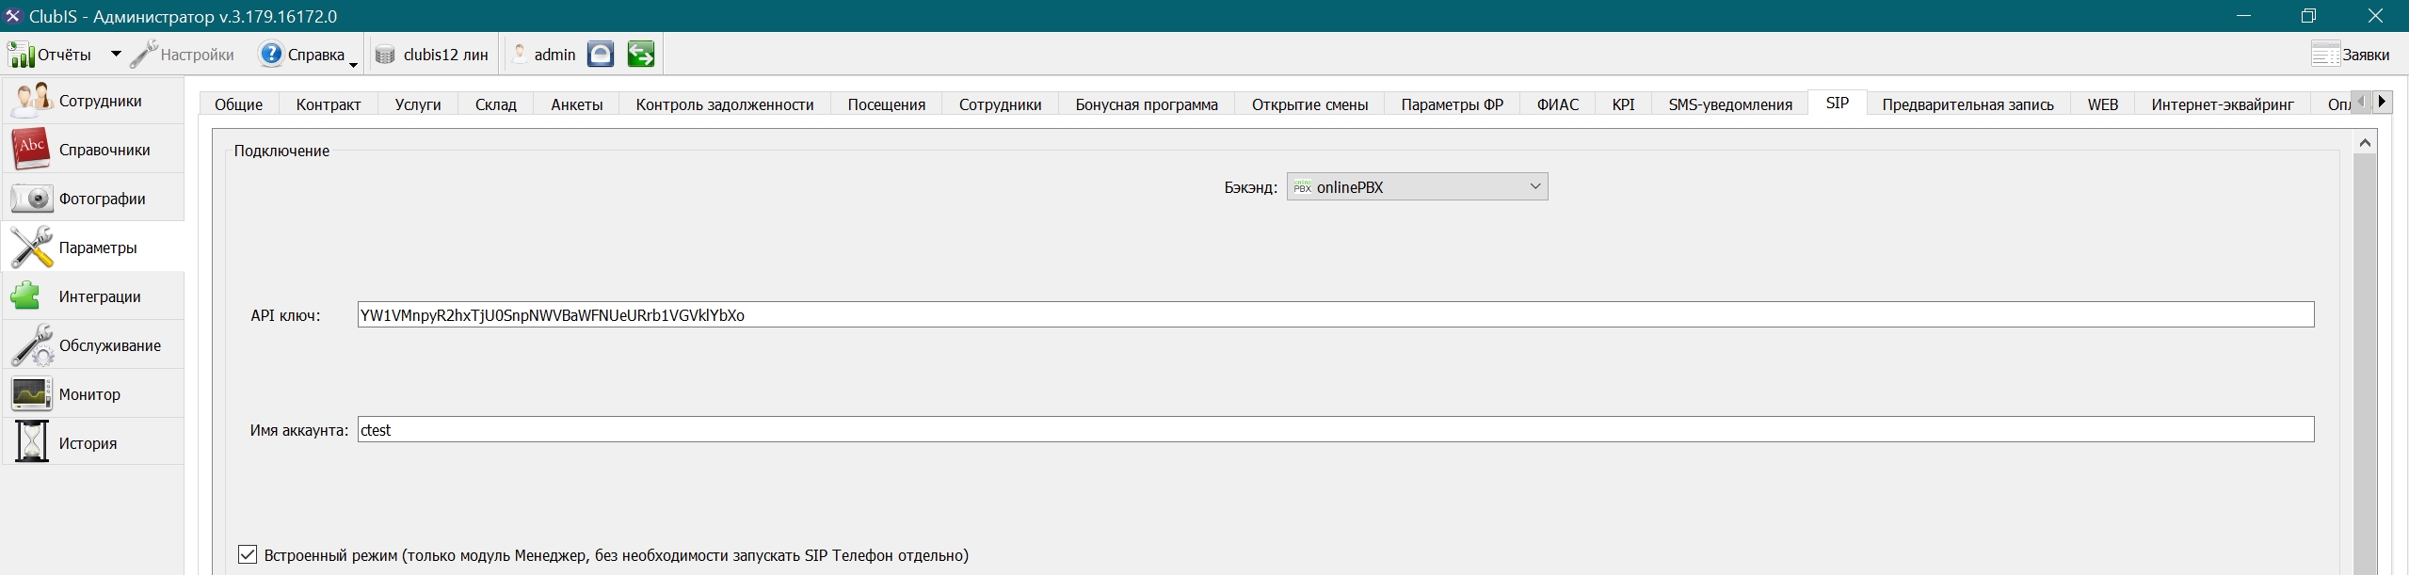Viewport: 2409px width, 575px height.
Task: Switch to the Контракт tab
Action: point(329,104)
